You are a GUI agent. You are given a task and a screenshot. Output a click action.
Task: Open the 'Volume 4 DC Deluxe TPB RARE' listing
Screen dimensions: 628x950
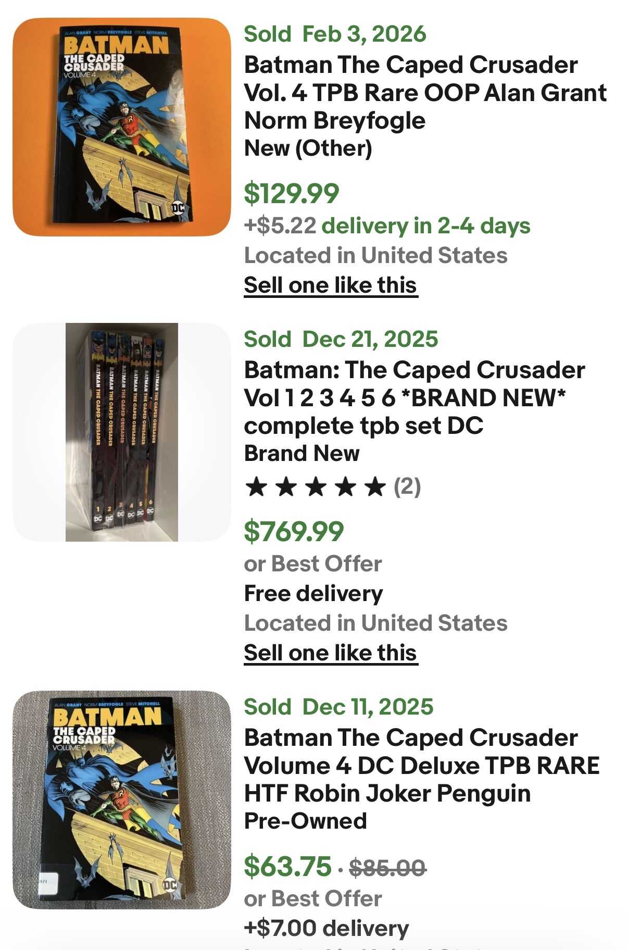pyautogui.click(x=421, y=766)
